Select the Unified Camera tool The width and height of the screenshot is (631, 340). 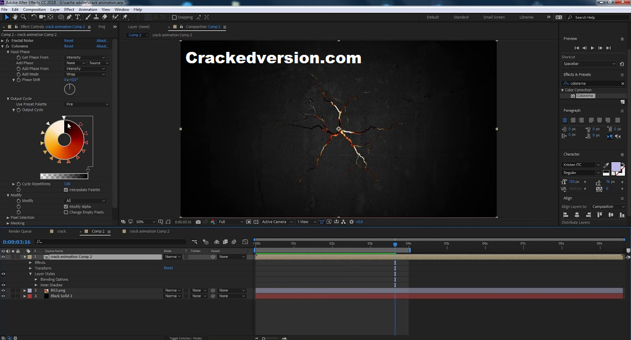click(x=42, y=17)
